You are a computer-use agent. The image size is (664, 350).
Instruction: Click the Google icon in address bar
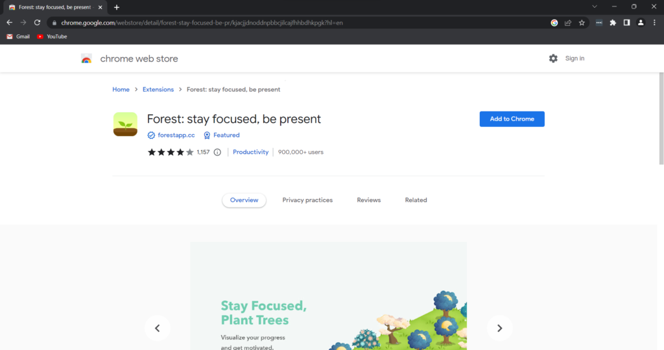coord(554,23)
